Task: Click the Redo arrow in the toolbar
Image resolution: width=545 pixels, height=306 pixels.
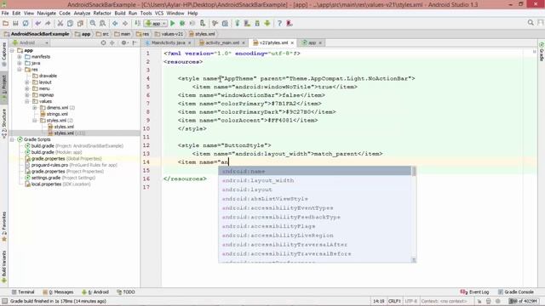Action: 48,23
